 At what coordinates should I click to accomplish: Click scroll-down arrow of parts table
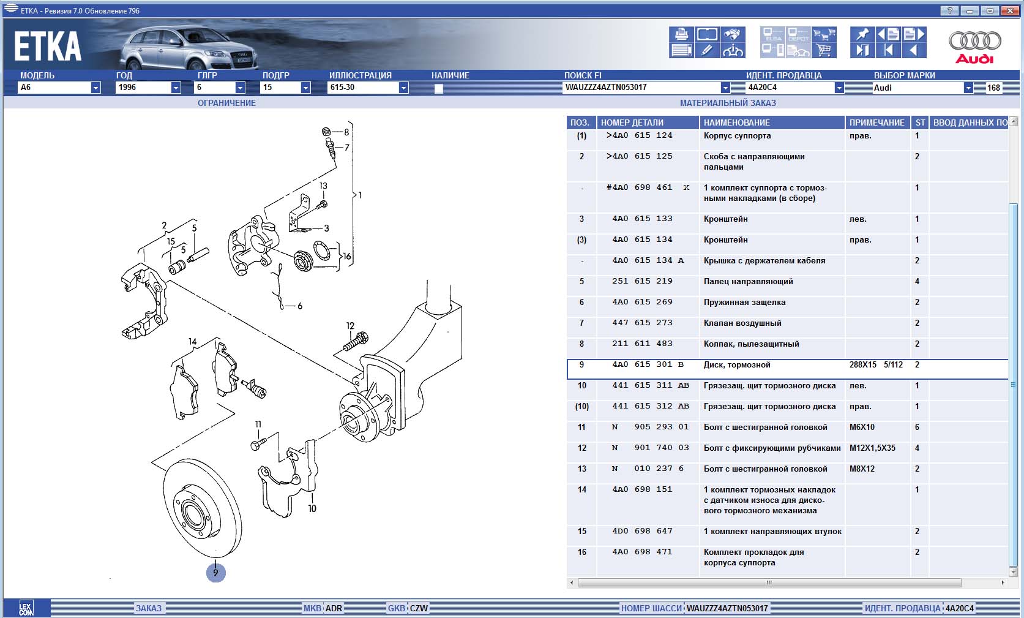[1013, 572]
